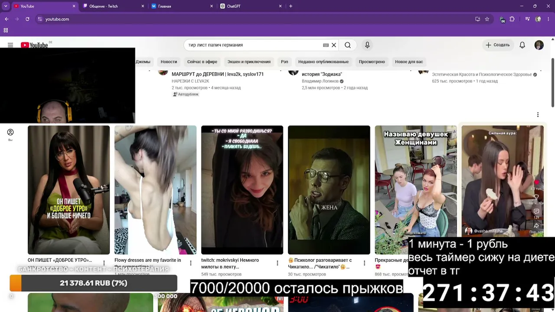Close the ChatGPT browser tab
The width and height of the screenshot is (555, 312).
280,6
